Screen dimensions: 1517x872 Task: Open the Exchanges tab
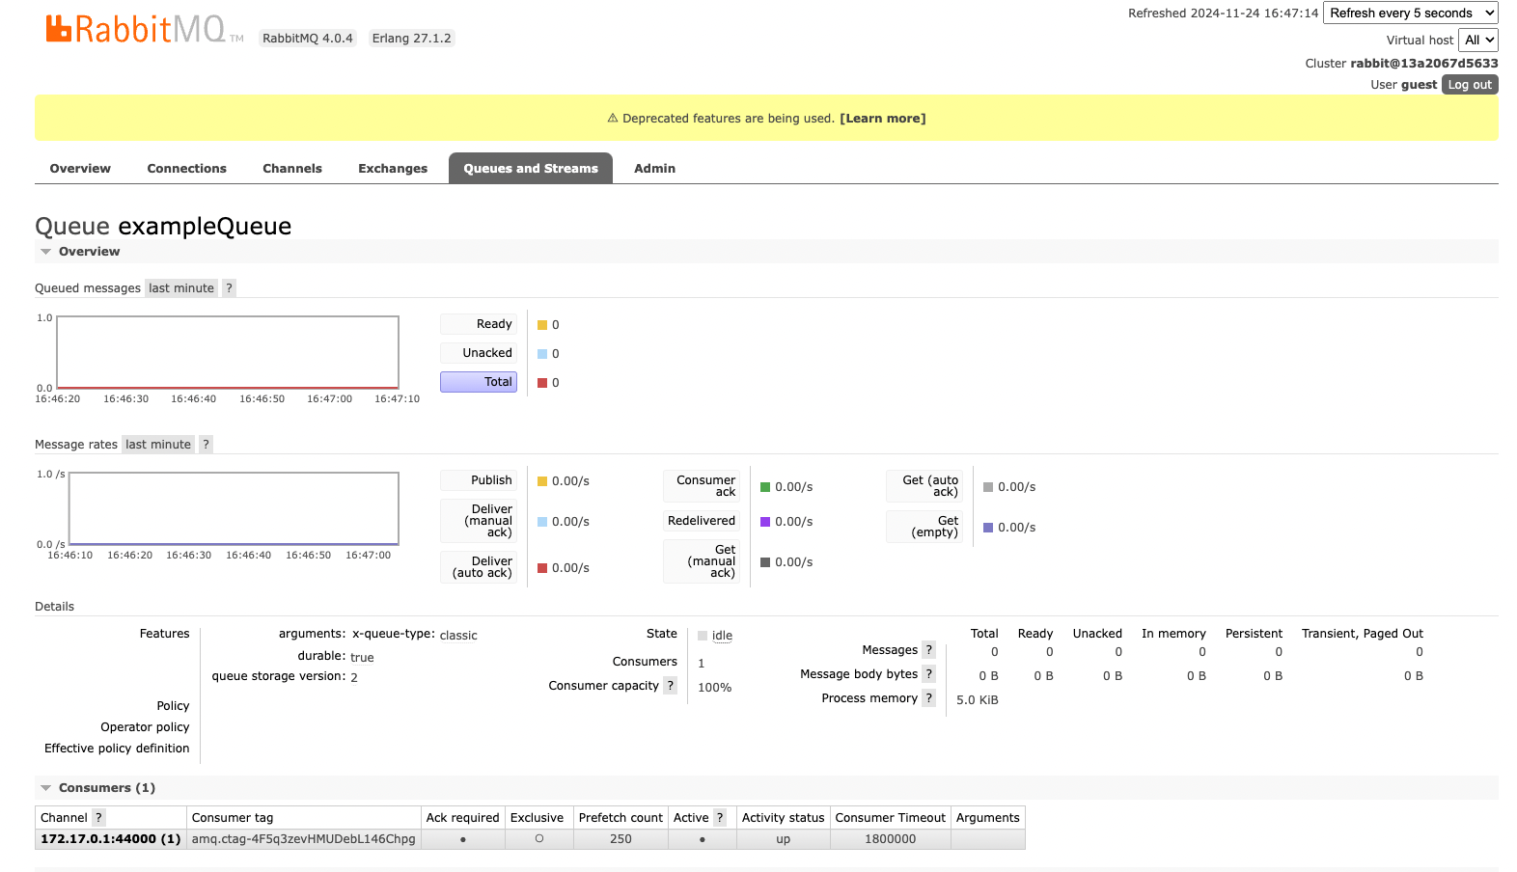point(393,168)
